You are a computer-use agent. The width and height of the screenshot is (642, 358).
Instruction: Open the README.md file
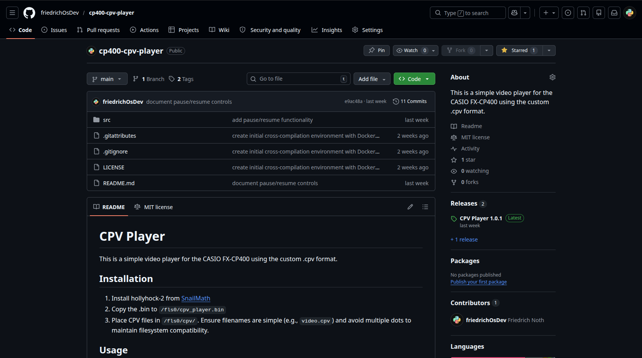(119, 183)
